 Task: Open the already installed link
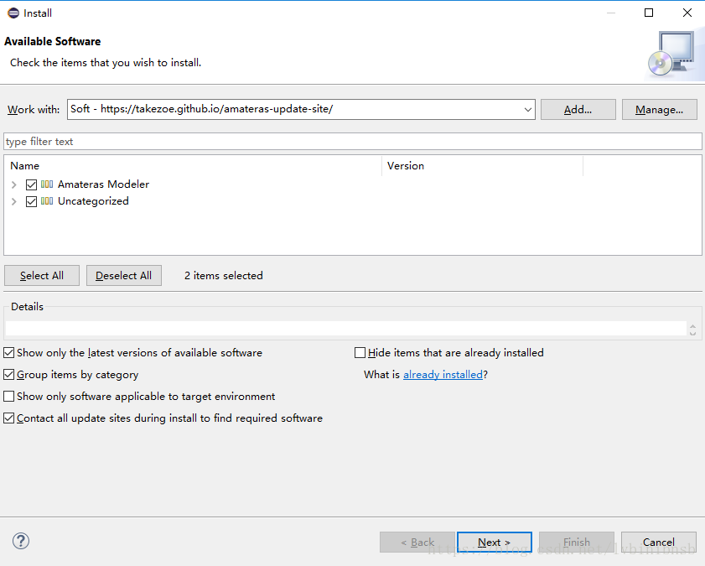(x=443, y=375)
